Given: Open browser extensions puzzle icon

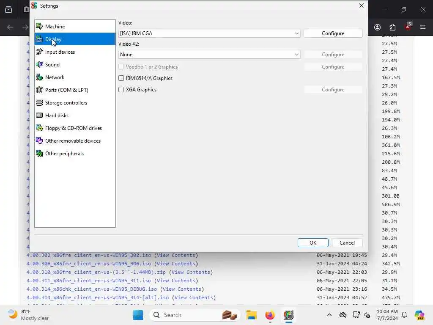Looking at the screenshot, I should click(x=392, y=27).
